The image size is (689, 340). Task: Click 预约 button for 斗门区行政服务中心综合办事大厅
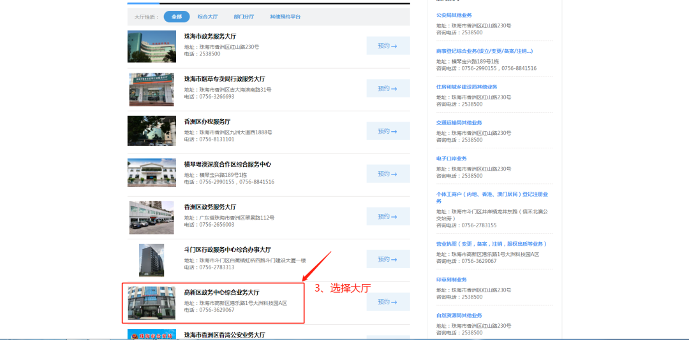coord(388,259)
